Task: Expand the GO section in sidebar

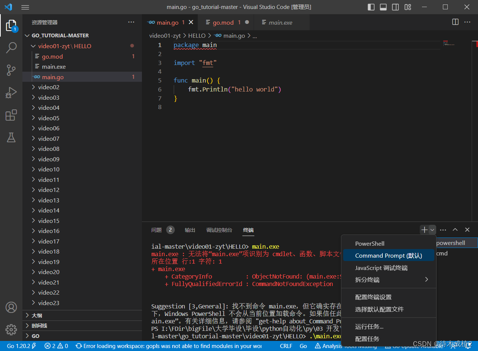Action: pyautogui.click(x=82, y=336)
